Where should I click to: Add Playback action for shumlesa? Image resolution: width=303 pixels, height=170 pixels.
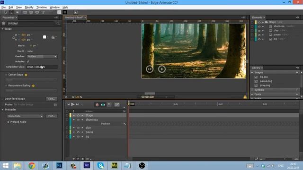[x=125, y=124]
